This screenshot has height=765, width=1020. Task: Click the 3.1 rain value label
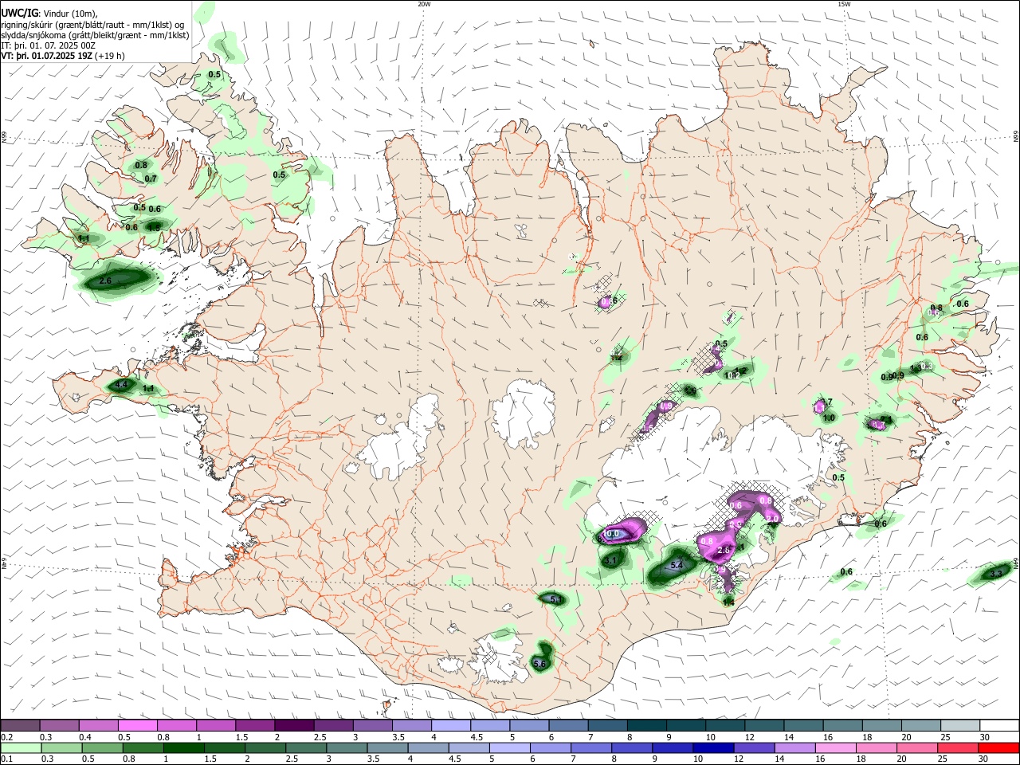[x=612, y=561]
